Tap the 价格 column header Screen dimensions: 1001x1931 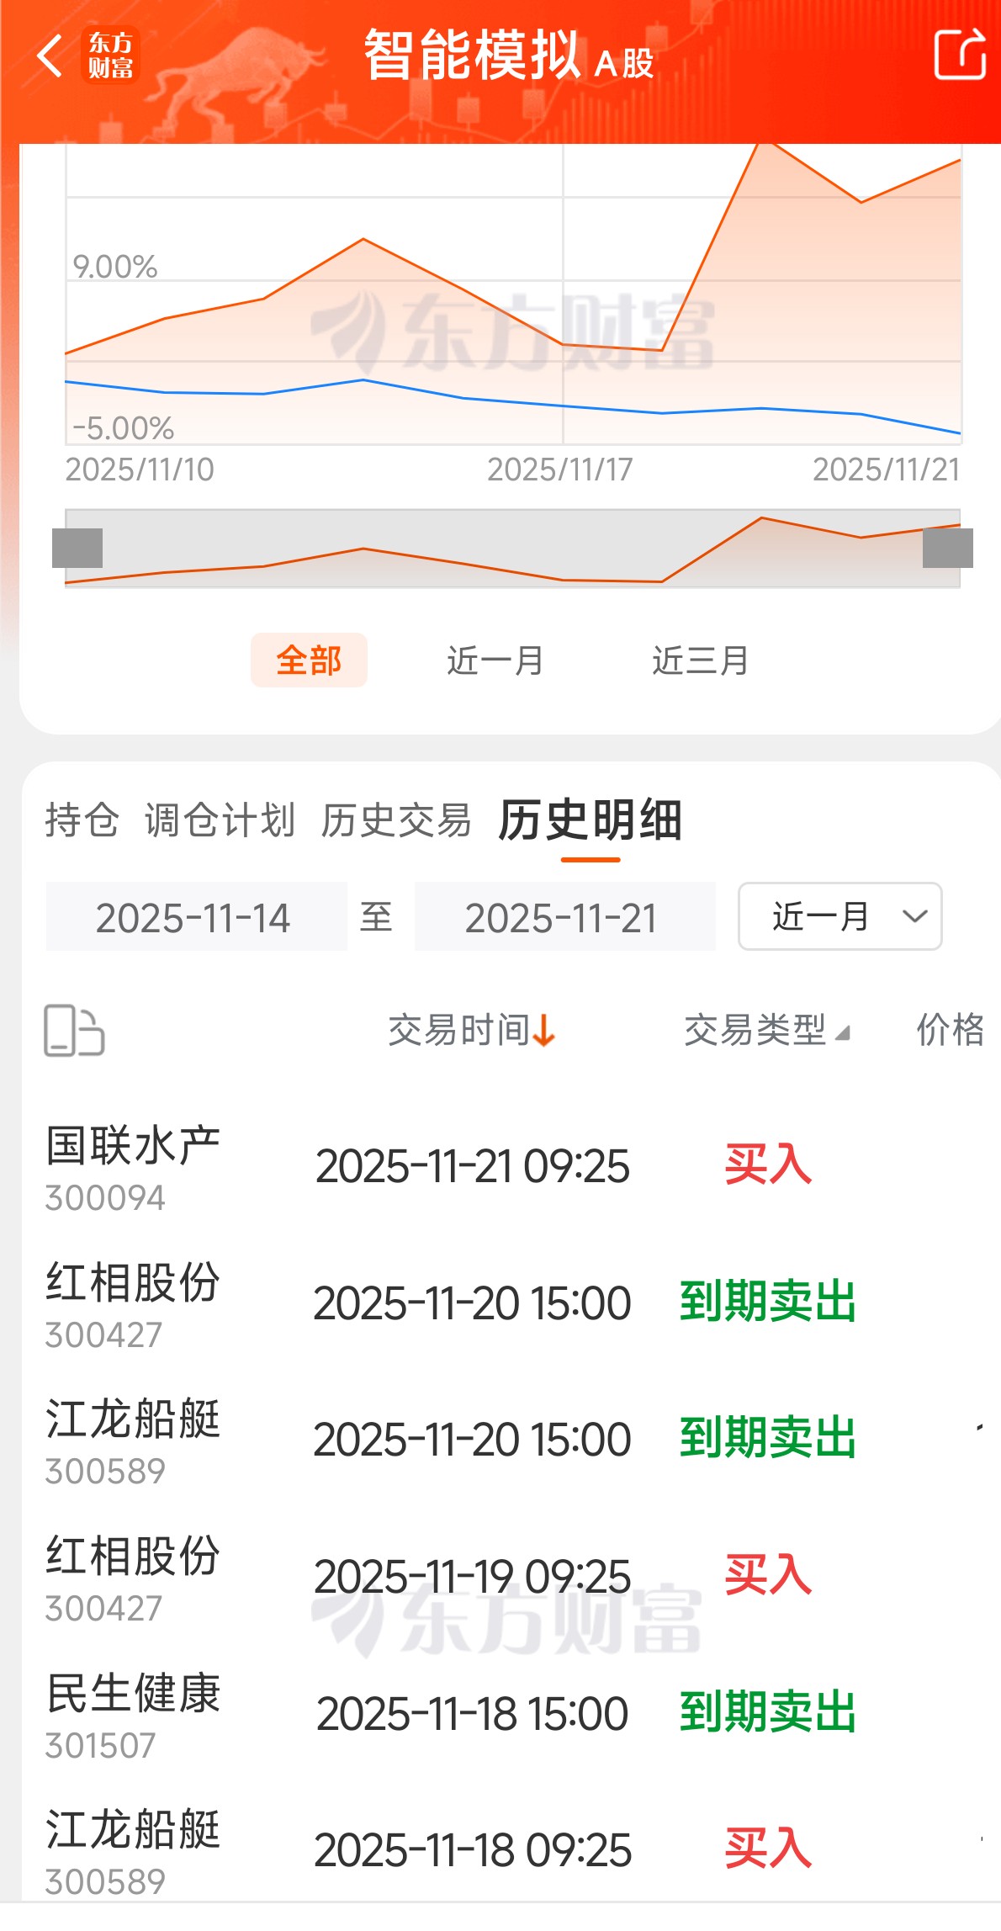tap(951, 1030)
